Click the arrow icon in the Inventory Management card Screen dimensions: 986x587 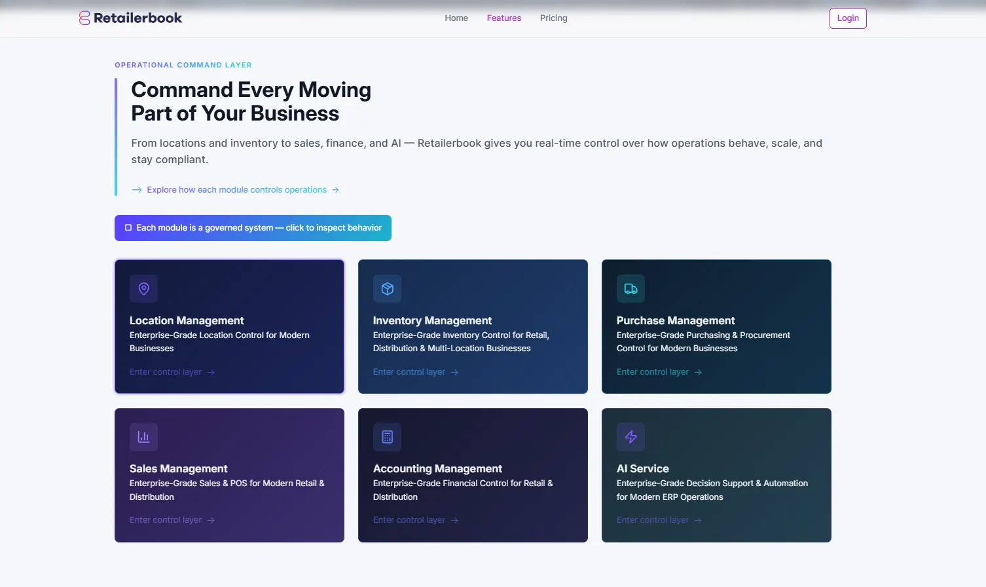454,372
